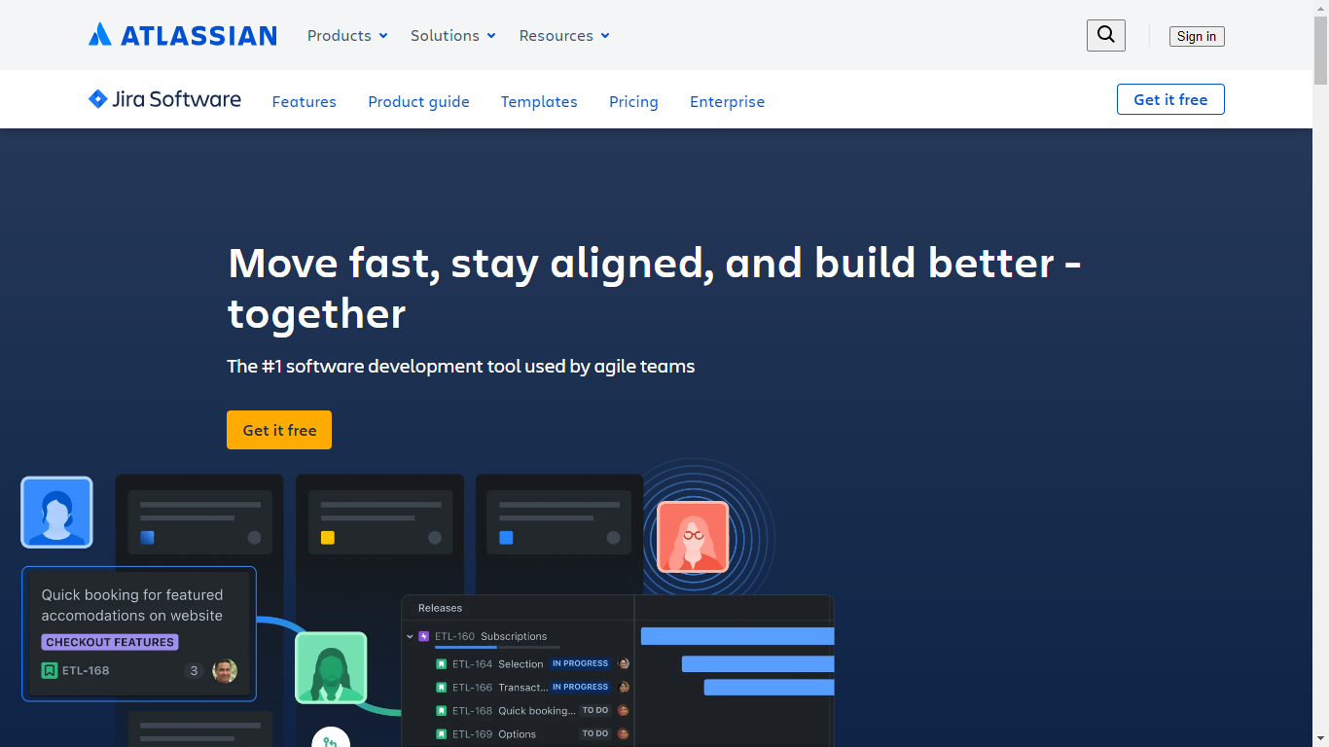
Task: Click IN PROGRESS status on ETL-166
Action: [x=581, y=687]
